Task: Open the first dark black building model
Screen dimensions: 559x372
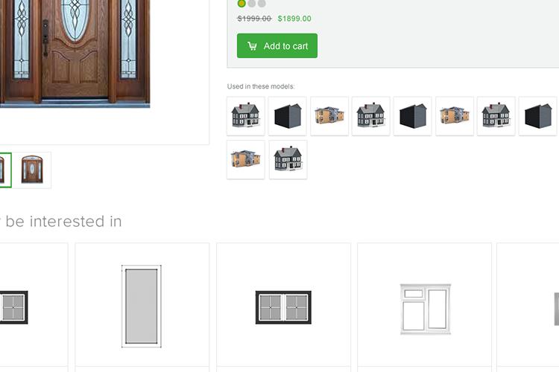Action: pyautogui.click(x=288, y=116)
